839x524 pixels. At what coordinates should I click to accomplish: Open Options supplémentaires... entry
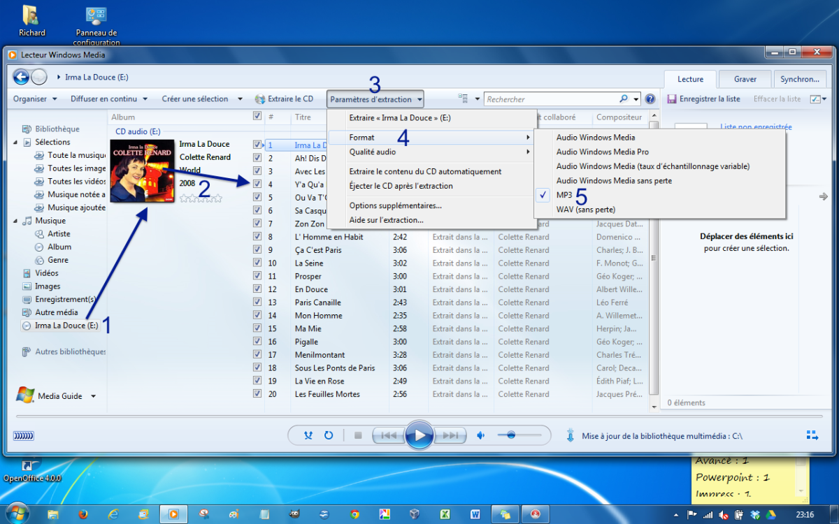(431, 206)
